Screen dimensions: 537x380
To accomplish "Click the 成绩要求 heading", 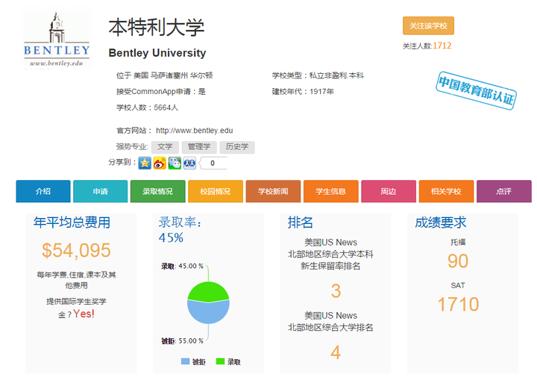I will (441, 222).
